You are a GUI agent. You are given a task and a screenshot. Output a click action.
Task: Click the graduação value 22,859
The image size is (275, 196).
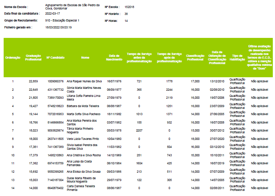(33, 81)
